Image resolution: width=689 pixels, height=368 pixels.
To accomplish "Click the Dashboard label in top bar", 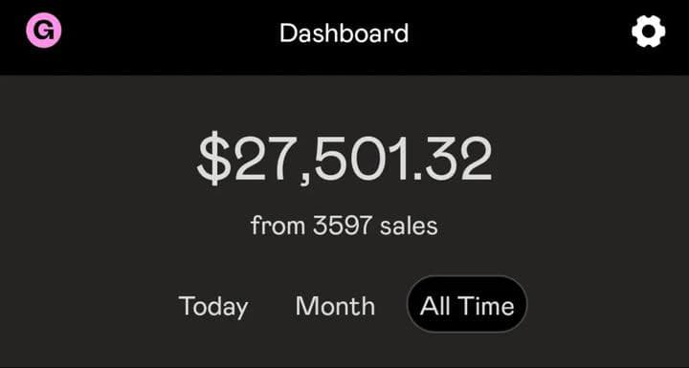I will (344, 33).
